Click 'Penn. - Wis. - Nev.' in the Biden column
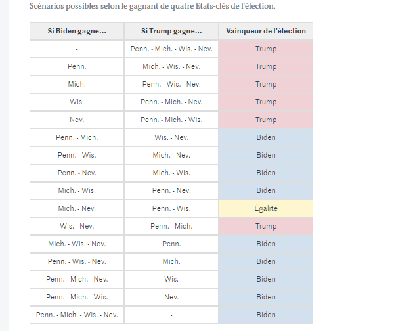415x331 pixels. (77, 261)
